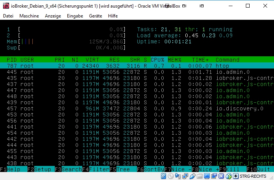This screenshot has width=274, height=180.
Task: Click the Load average values
Action: point(209,35)
